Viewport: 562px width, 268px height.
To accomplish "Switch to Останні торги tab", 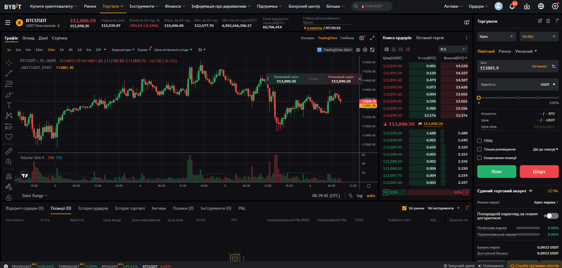I will coord(430,38).
